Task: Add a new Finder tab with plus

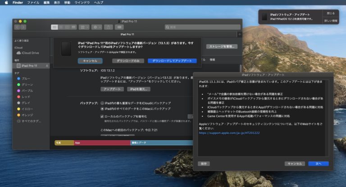Action: [240, 34]
